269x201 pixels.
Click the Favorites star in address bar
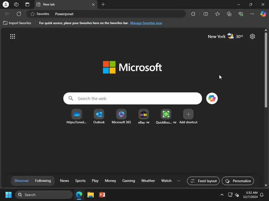(32, 14)
